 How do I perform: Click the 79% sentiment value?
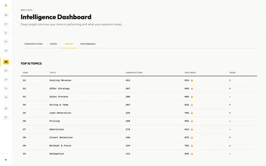coord(187,113)
